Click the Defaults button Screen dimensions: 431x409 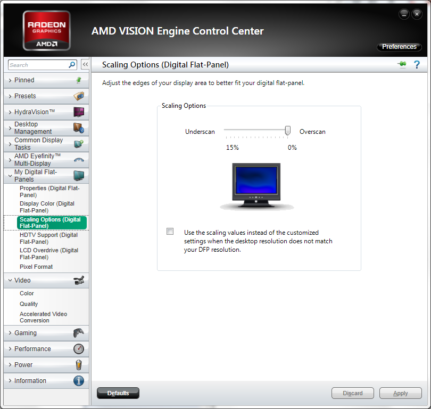[x=118, y=393]
